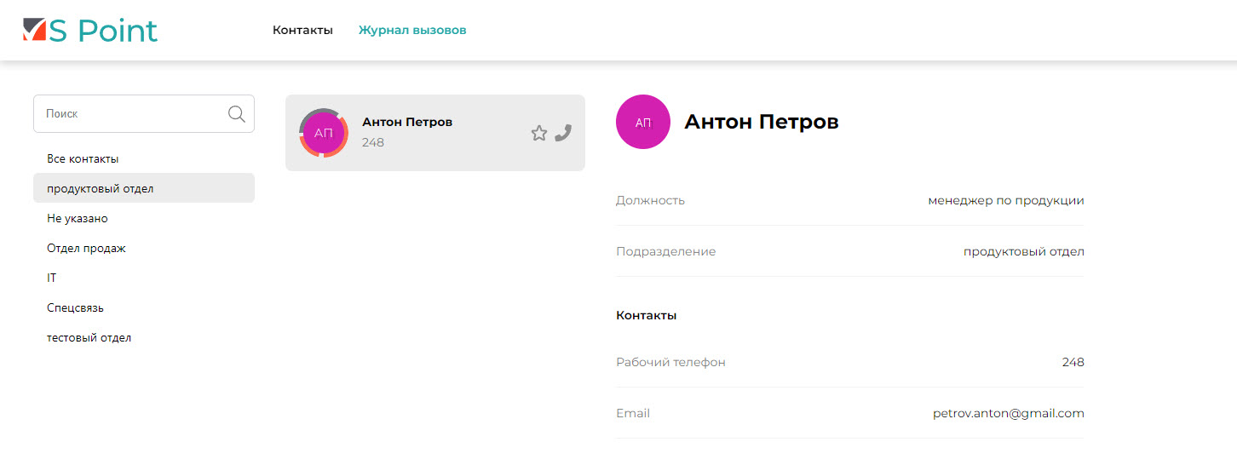Click work phone number 248 in details
The height and width of the screenshot is (465, 1237).
point(1073,363)
